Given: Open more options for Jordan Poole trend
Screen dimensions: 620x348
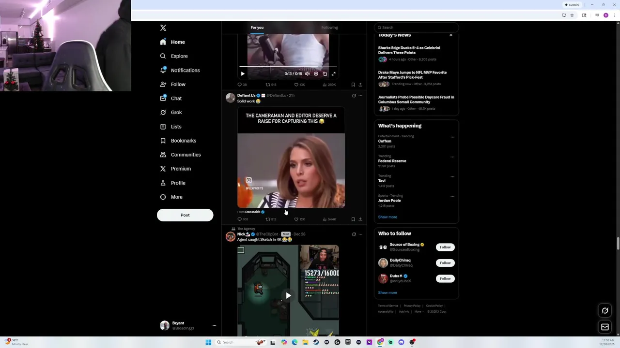Looking at the screenshot, I should [x=452, y=197].
